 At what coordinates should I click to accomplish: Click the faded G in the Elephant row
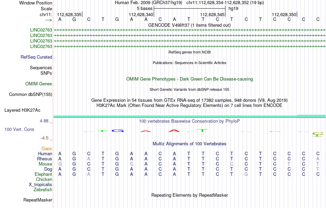click(x=246, y=174)
